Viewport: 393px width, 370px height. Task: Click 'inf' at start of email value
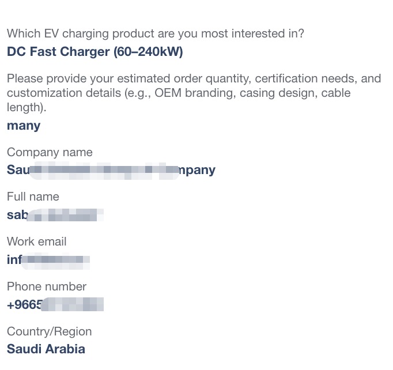[14, 260]
